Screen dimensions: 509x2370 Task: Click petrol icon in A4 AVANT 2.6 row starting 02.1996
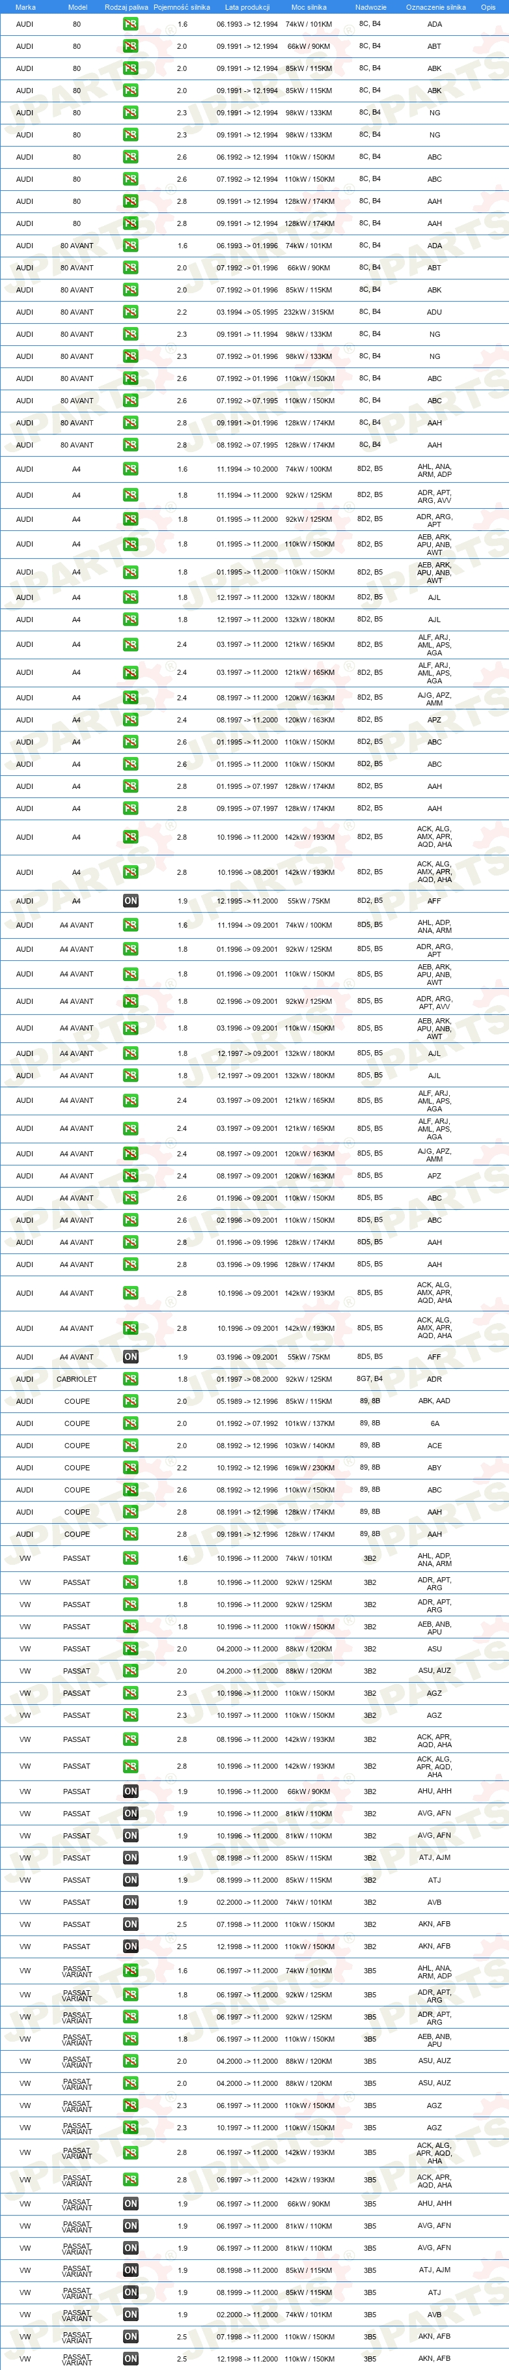tap(130, 1220)
